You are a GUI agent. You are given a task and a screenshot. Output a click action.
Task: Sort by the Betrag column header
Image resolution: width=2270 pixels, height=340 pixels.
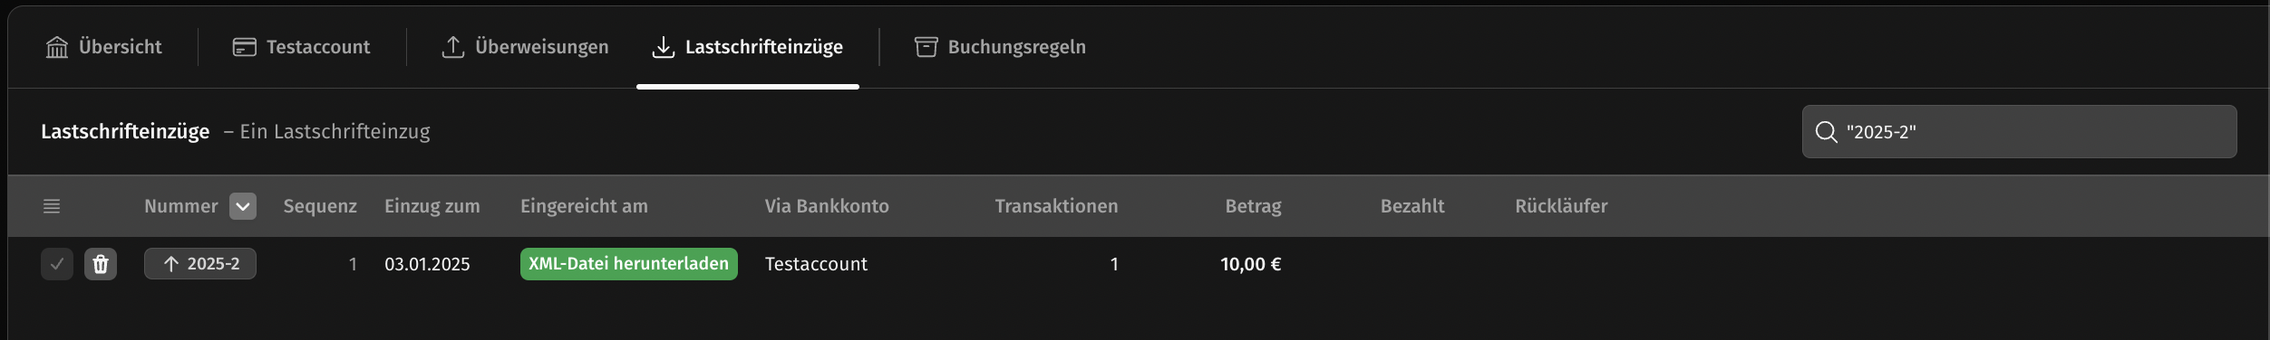(1253, 206)
